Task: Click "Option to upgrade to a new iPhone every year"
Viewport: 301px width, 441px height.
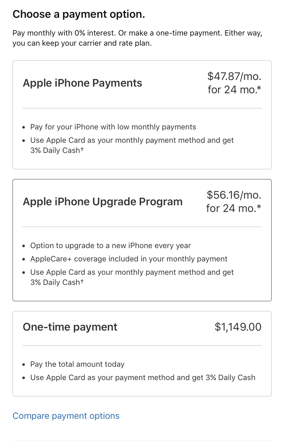Action: click(110, 246)
